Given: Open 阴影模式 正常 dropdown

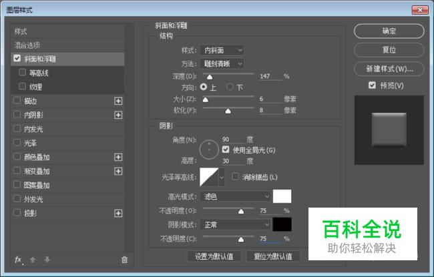Looking at the screenshot, I should coord(236,224).
